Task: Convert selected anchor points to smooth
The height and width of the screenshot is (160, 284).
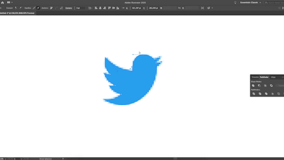Action: (20, 8)
